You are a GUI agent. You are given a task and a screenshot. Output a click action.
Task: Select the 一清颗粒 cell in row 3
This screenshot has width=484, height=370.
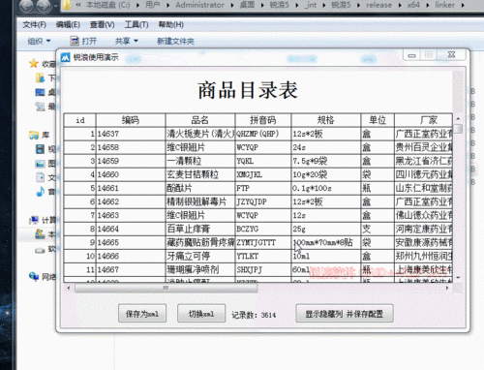[x=200, y=161]
